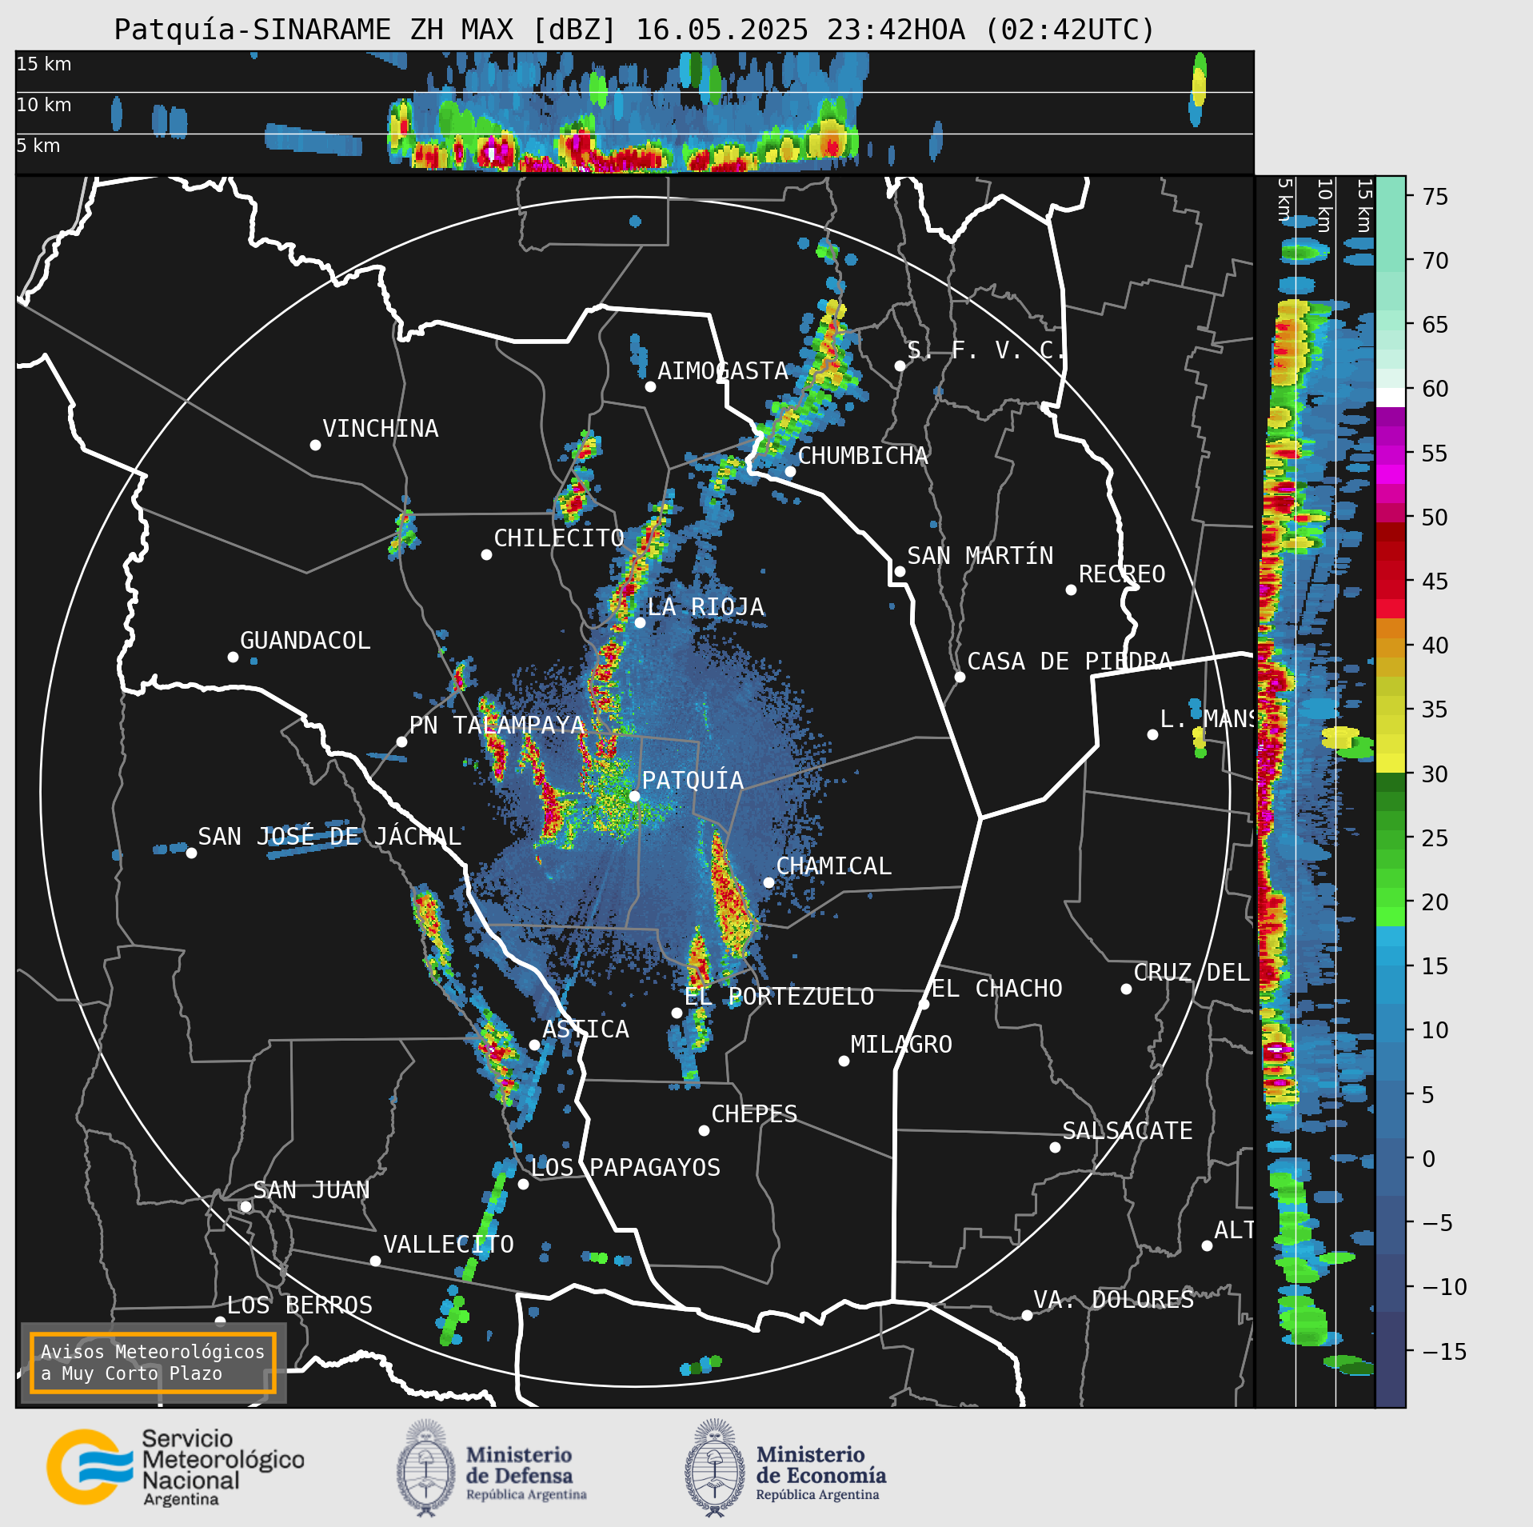Click the CHUMBICHA city label

862,455
